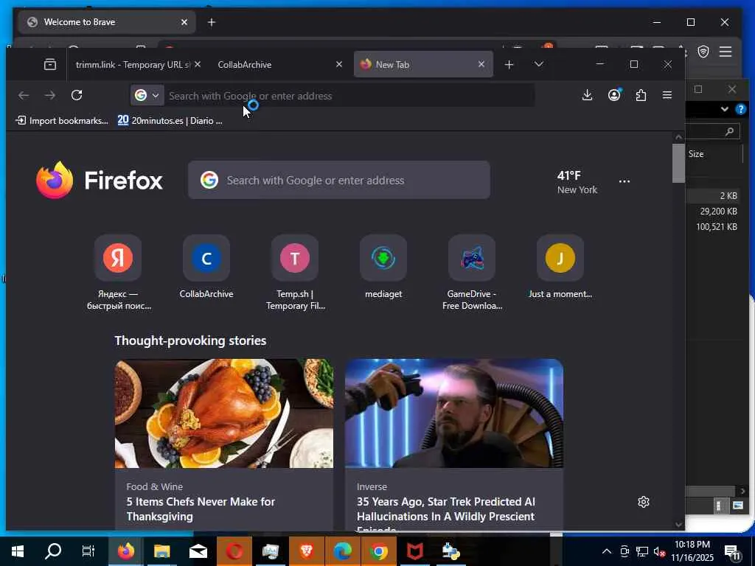Open new tab in Brave window
This screenshot has width=755, height=566.
(212, 22)
